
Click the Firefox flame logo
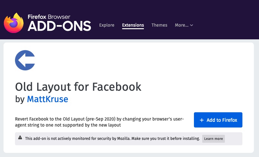click(14, 23)
